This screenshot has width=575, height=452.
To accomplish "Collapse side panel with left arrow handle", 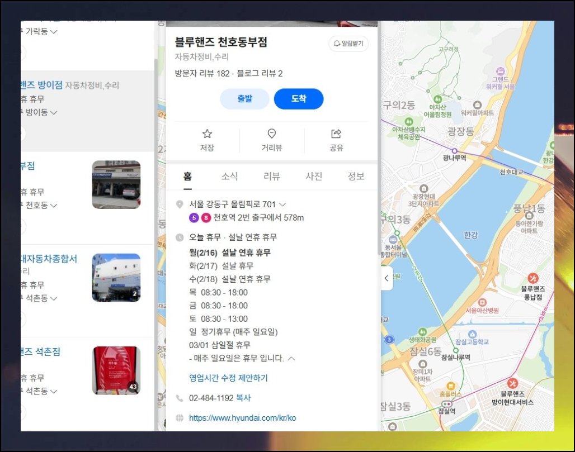I will pyautogui.click(x=387, y=278).
